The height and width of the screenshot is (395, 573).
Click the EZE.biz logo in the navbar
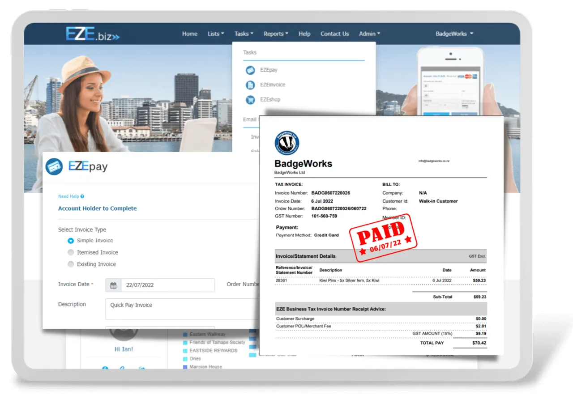coord(93,34)
